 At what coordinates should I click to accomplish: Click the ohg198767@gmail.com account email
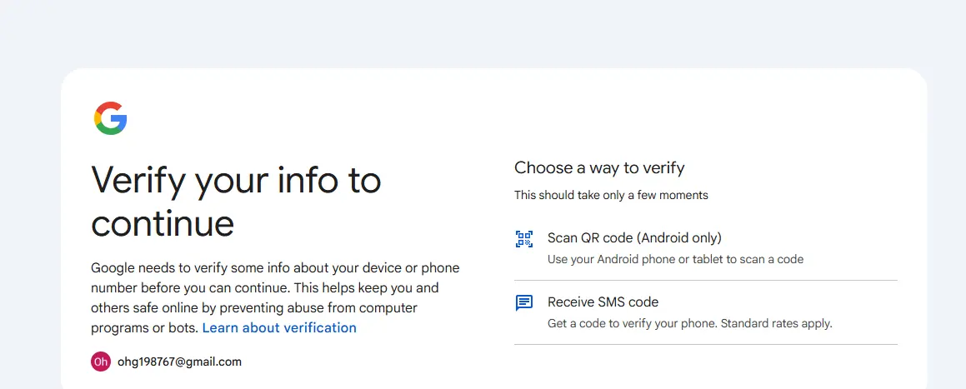point(179,362)
